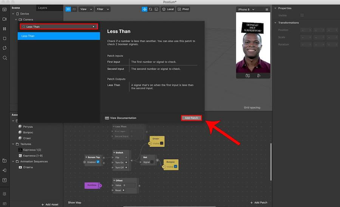Open the simulator hamburger menu
340x207 pixels.
pyautogui.click(x=267, y=9)
